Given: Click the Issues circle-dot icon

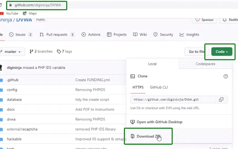Looking at the screenshot, I should (11, 35).
